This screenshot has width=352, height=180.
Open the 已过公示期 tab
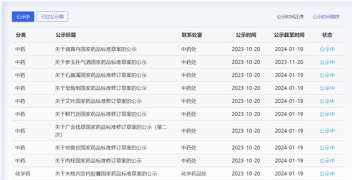pyautogui.click(x=52, y=17)
